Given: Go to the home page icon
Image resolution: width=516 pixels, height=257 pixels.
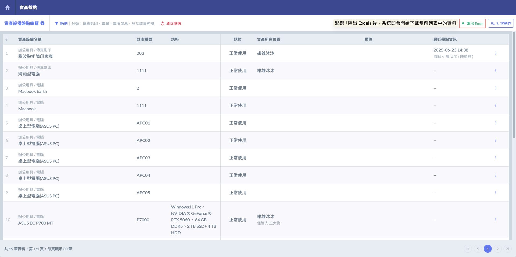Looking at the screenshot, I should point(8,8).
